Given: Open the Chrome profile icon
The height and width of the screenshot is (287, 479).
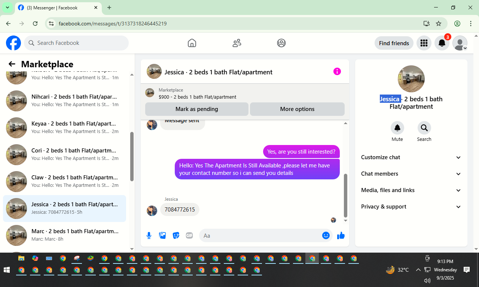Looking at the screenshot, I should click(x=457, y=24).
